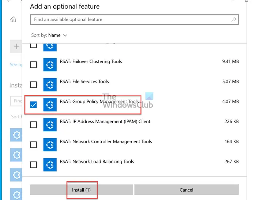Click the 267 KB size value
The image size is (256, 200).
tap(231, 162)
